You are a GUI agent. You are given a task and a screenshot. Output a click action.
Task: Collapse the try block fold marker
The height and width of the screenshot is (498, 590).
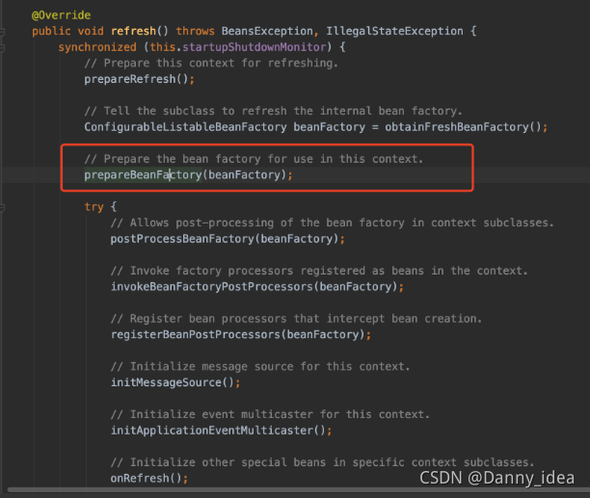coord(2,207)
